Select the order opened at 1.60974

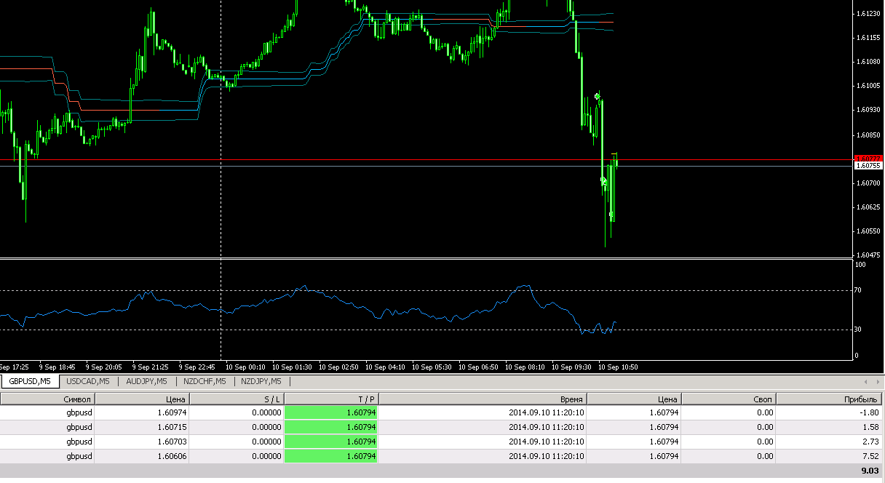441,412
